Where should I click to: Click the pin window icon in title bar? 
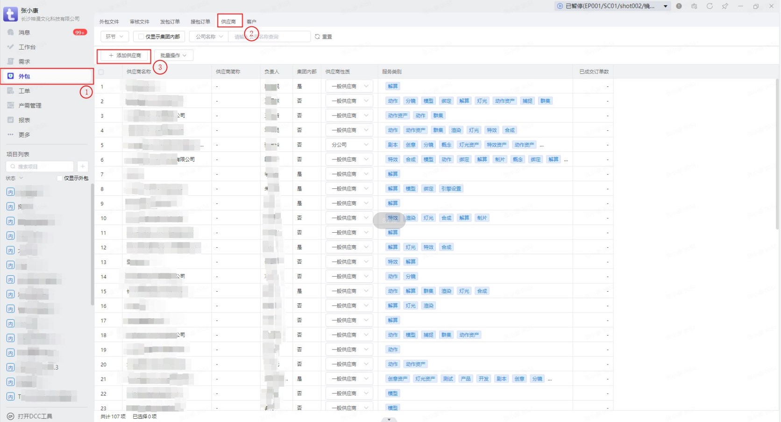tap(724, 6)
